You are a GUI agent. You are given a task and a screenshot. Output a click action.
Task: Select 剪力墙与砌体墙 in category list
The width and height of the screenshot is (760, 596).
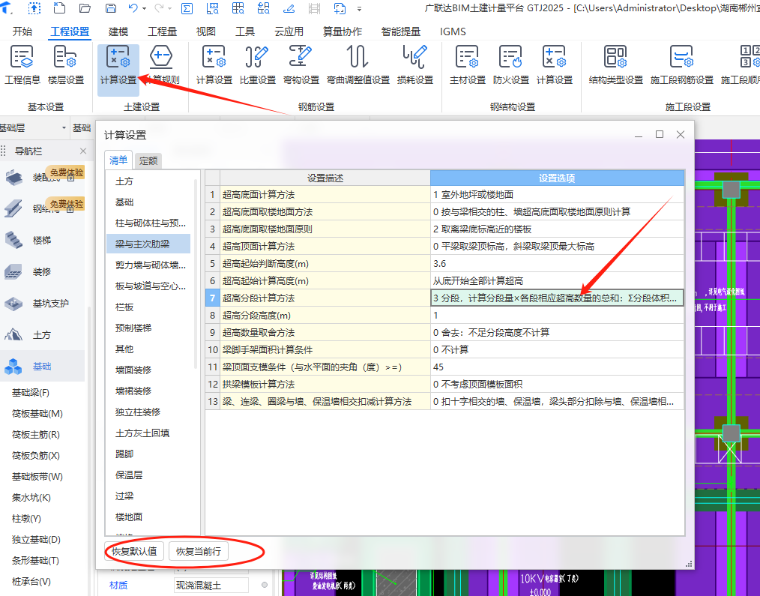point(150,265)
